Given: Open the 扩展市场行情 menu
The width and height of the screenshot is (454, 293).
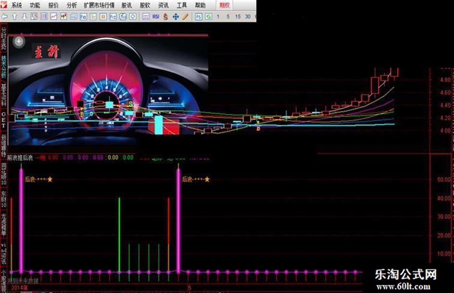Looking at the screenshot, I should 99,5.
